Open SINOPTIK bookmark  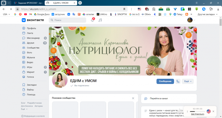[121, 14]
